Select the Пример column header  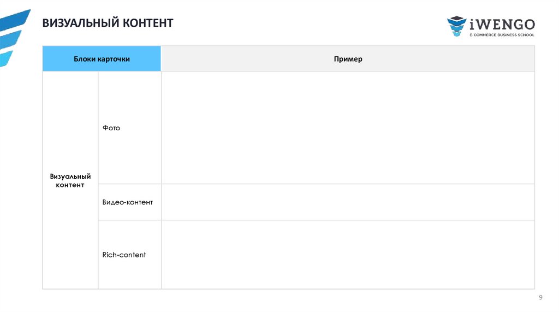[x=348, y=59]
